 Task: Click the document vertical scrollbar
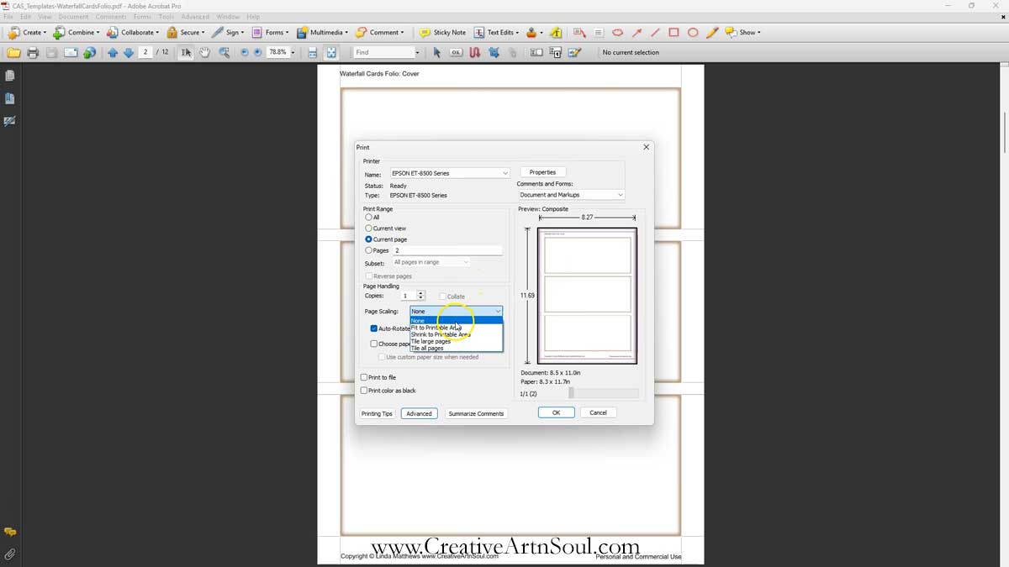(1005, 131)
